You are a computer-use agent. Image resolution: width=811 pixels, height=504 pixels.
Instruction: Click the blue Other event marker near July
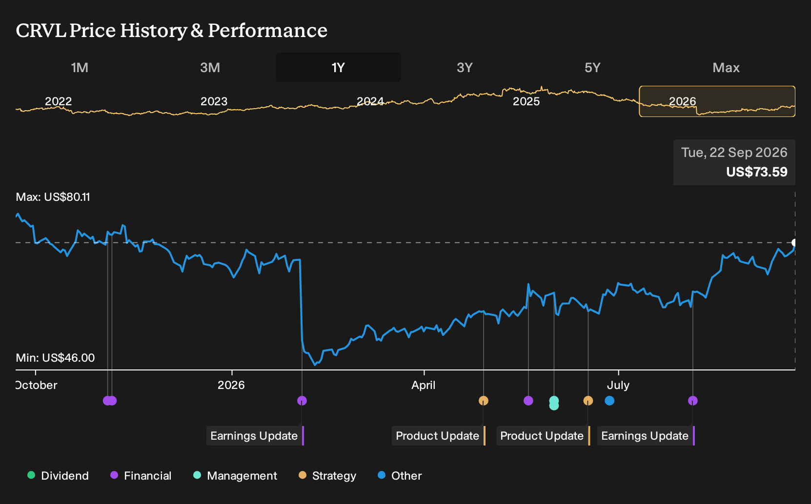(609, 401)
